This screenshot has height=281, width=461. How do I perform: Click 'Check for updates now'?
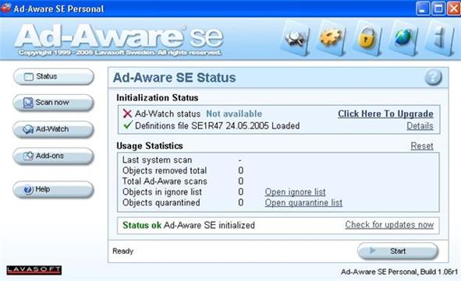point(389,225)
